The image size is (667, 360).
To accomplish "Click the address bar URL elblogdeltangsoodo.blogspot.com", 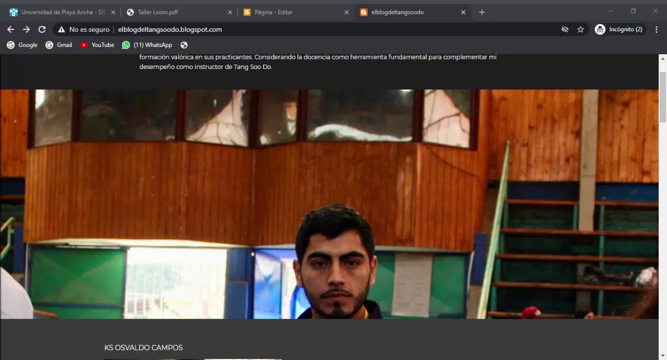I will [170, 30].
